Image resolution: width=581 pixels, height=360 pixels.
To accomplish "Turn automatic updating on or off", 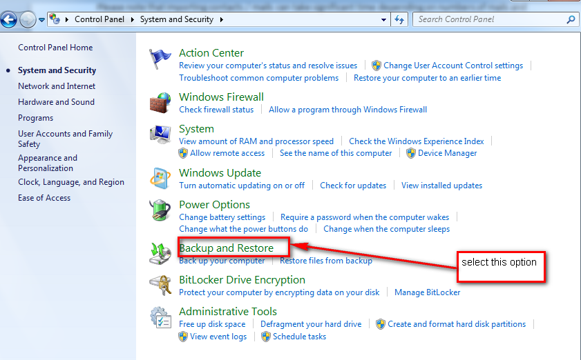I will click(242, 186).
